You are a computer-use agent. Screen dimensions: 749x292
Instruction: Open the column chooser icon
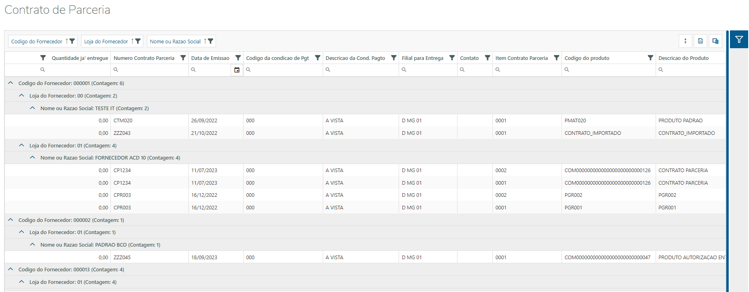click(715, 41)
